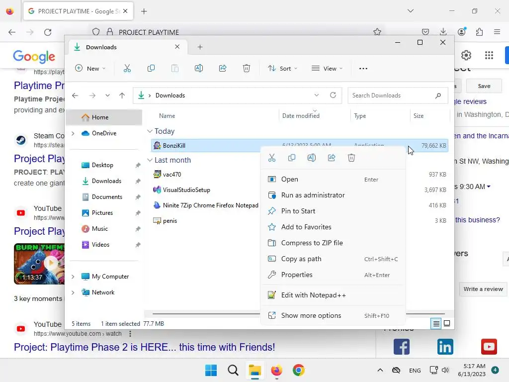This screenshot has width=509, height=382.
Task: Choose Show more options
Action: pyautogui.click(x=333, y=316)
